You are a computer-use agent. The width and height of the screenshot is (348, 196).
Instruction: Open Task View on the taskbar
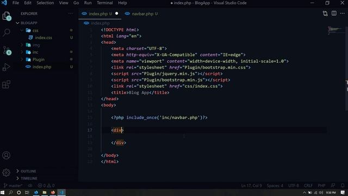pos(27,192)
